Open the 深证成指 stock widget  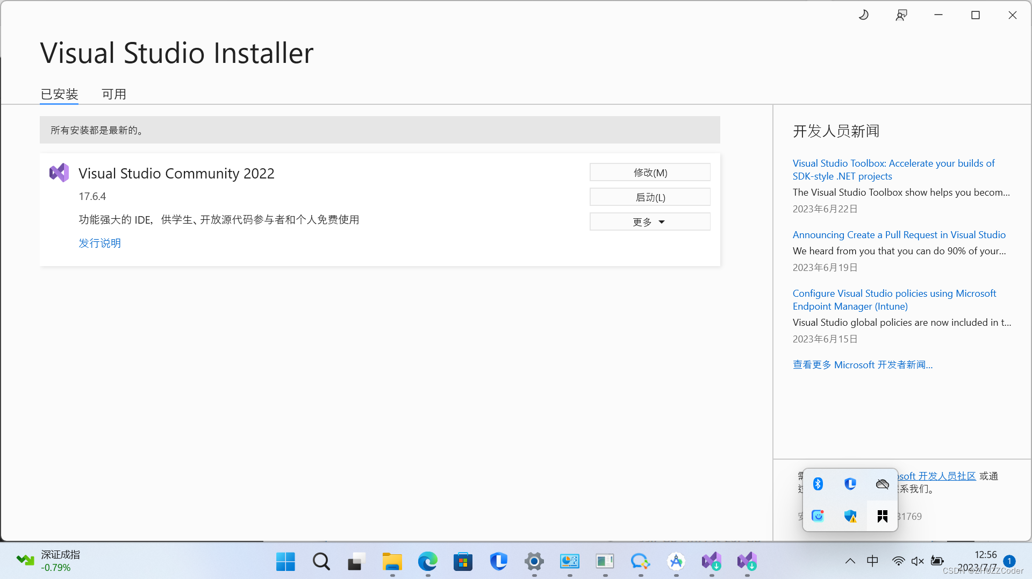point(48,561)
